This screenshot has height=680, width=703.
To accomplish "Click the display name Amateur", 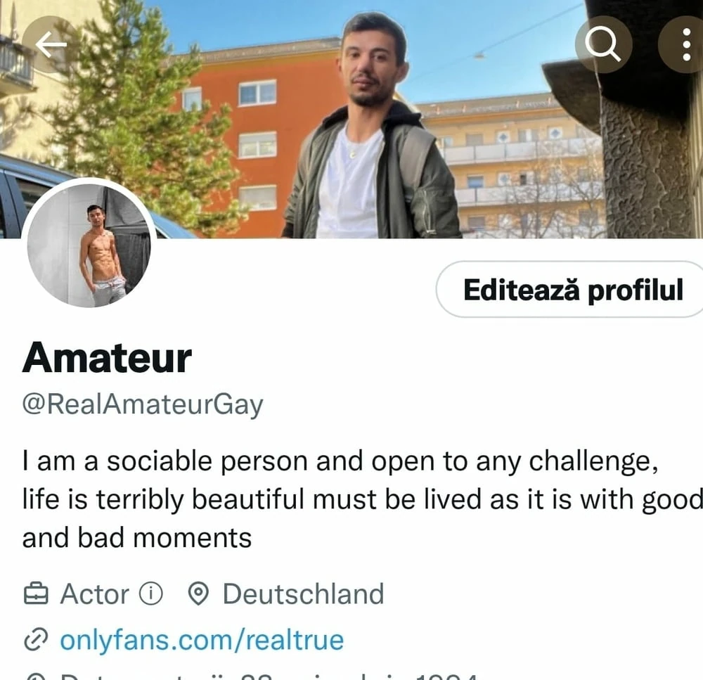I will 107,358.
